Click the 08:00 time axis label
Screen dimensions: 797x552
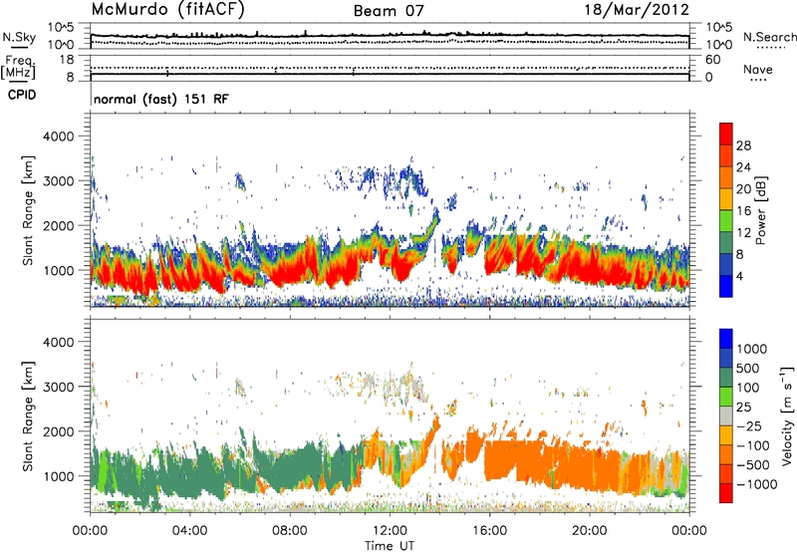(x=290, y=531)
